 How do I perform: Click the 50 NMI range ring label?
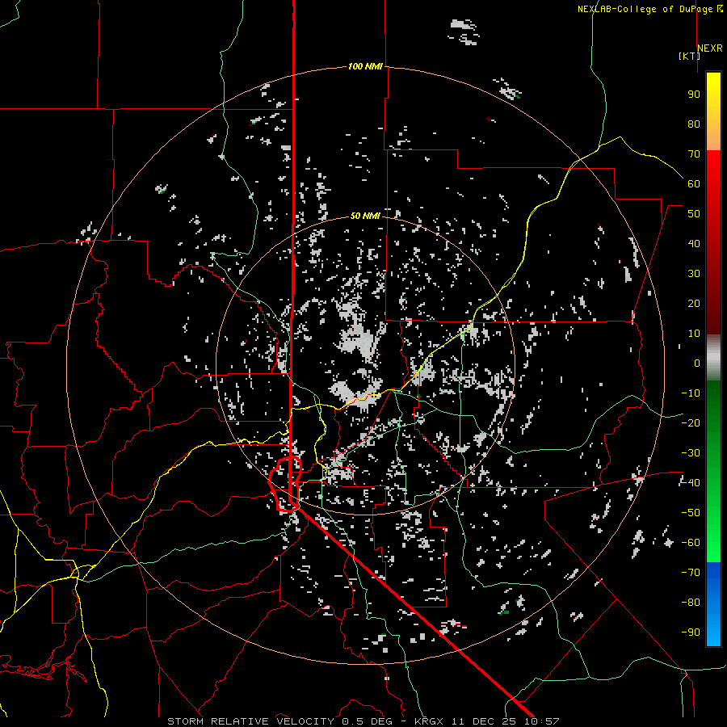click(365, 216)
